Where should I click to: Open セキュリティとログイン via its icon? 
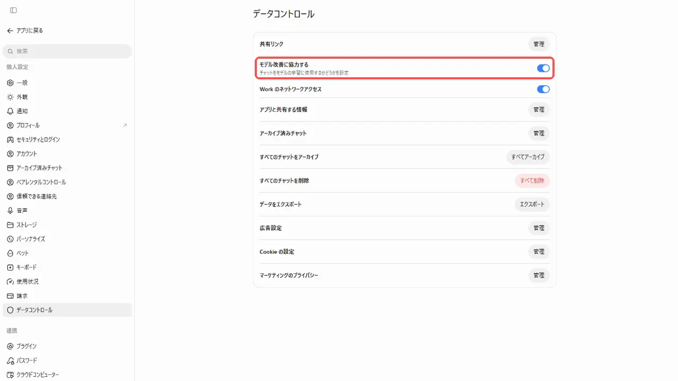(10, 140)
